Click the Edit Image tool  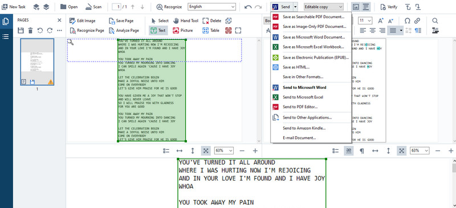pos(83,21)
